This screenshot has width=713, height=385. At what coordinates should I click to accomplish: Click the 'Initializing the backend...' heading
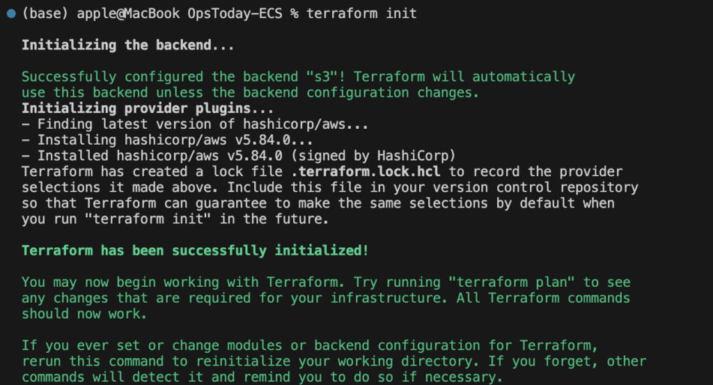point(128,45)
